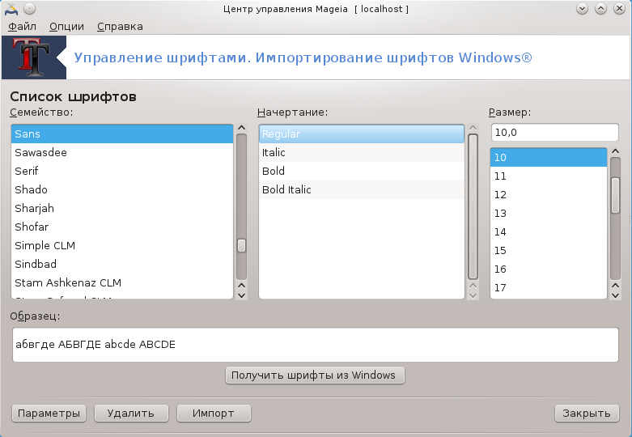Select the Sharjah font family
Screen dimensions: 632x437
coord(122,208)
